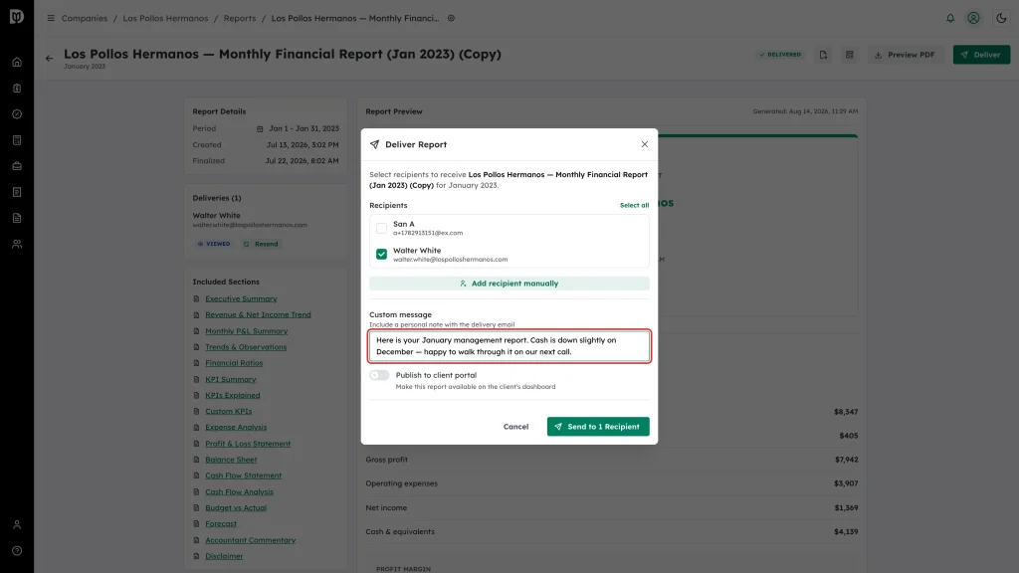Go to Reports breadcrumb
Image resolution: width=1019 pixels, height=573 pixels.
[240, 18]
